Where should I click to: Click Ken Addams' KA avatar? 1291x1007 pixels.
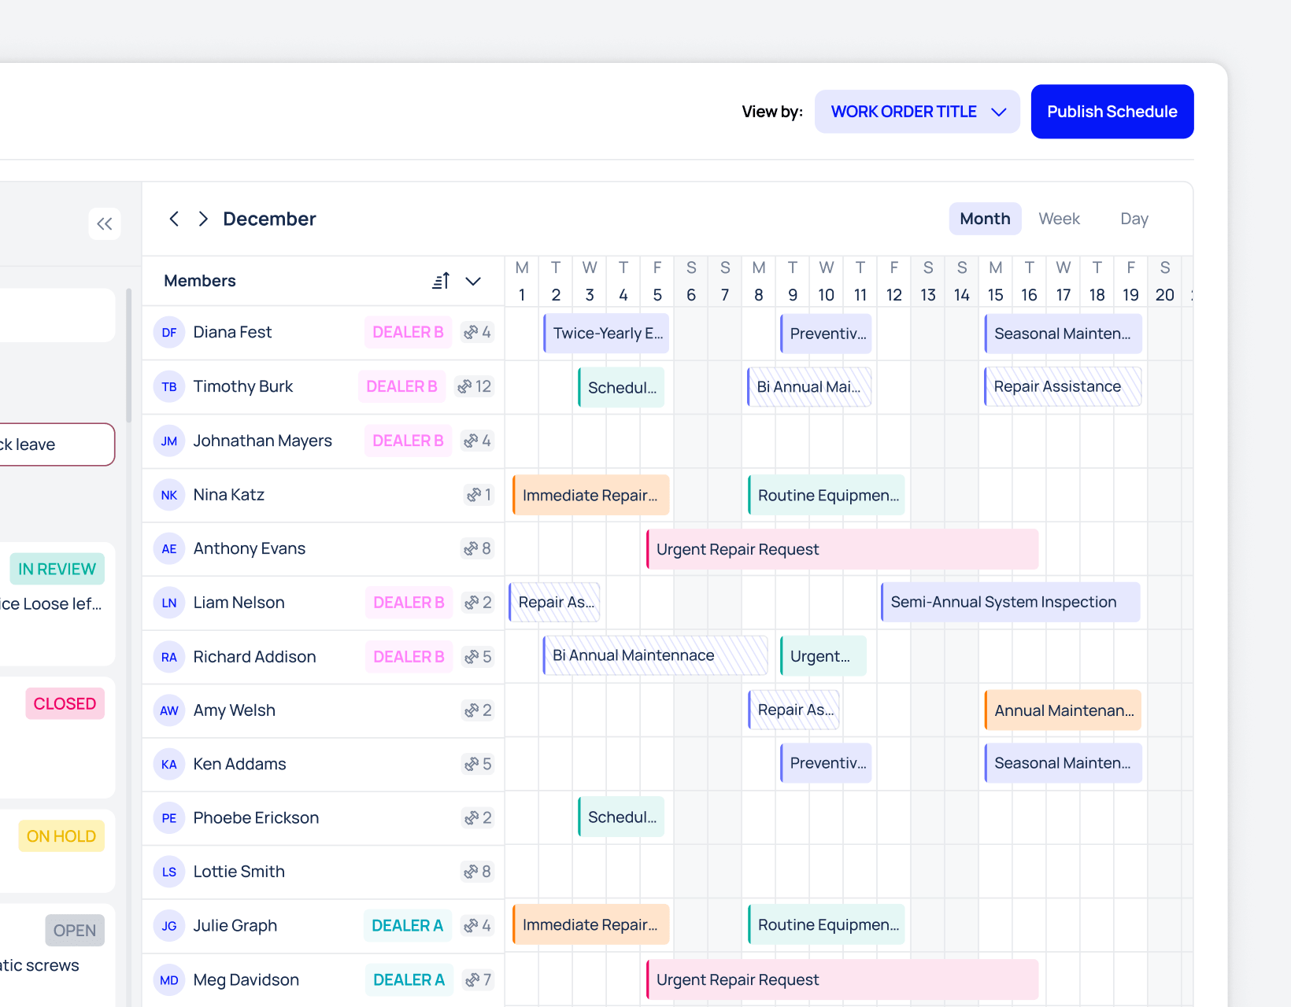pyautogui.click(x=169, y=765)
